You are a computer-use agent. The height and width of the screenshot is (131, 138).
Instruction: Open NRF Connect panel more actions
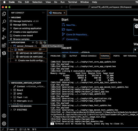(43, 13)
